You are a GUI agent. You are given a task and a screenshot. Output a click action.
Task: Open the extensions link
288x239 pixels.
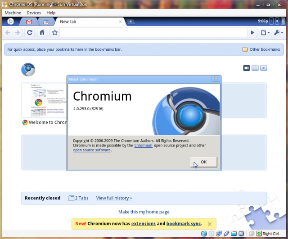[143, 224]
